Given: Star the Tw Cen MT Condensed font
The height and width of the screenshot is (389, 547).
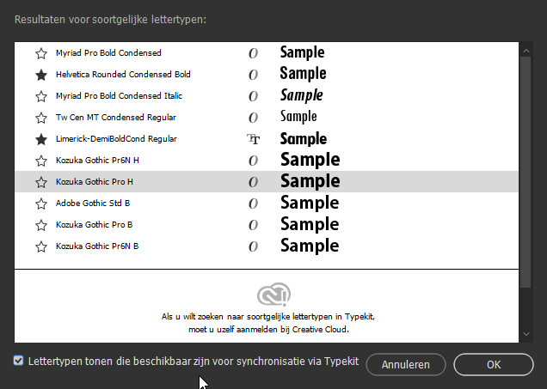Looking at the screenshot, I should click(40, 118).
